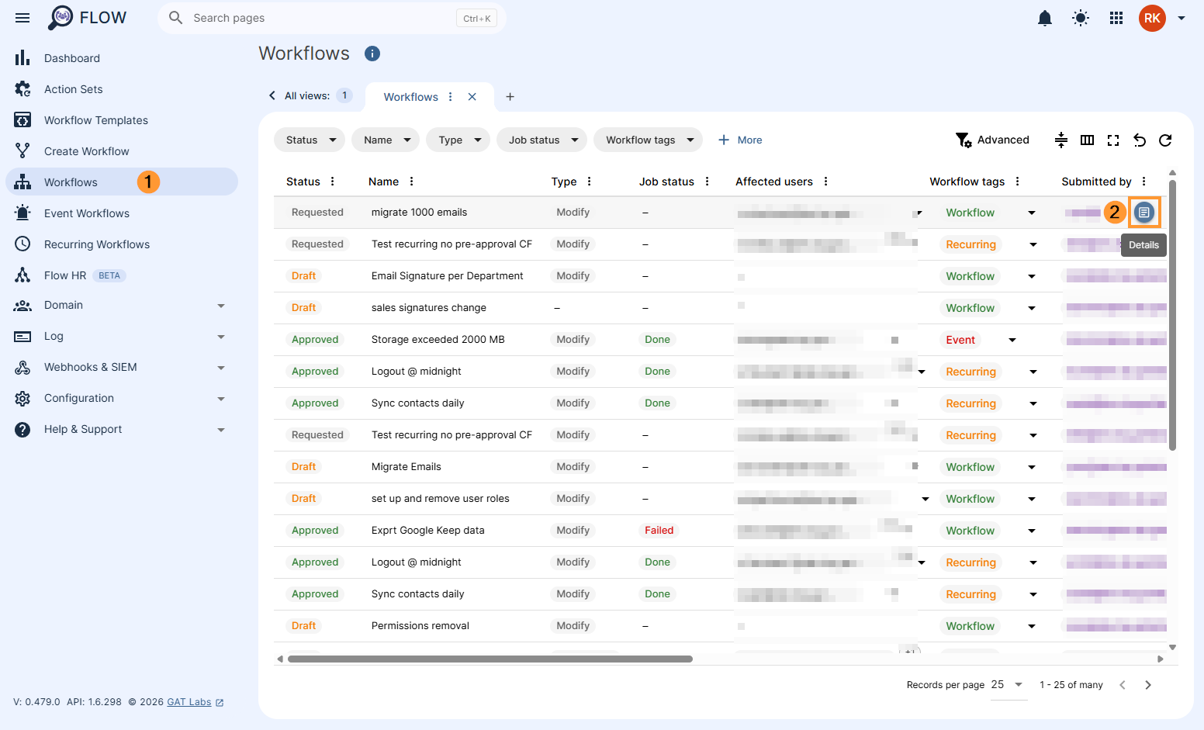Screen dimensions: 1204x730
Task: Click sales signatures change name
Action: point(429,308)
